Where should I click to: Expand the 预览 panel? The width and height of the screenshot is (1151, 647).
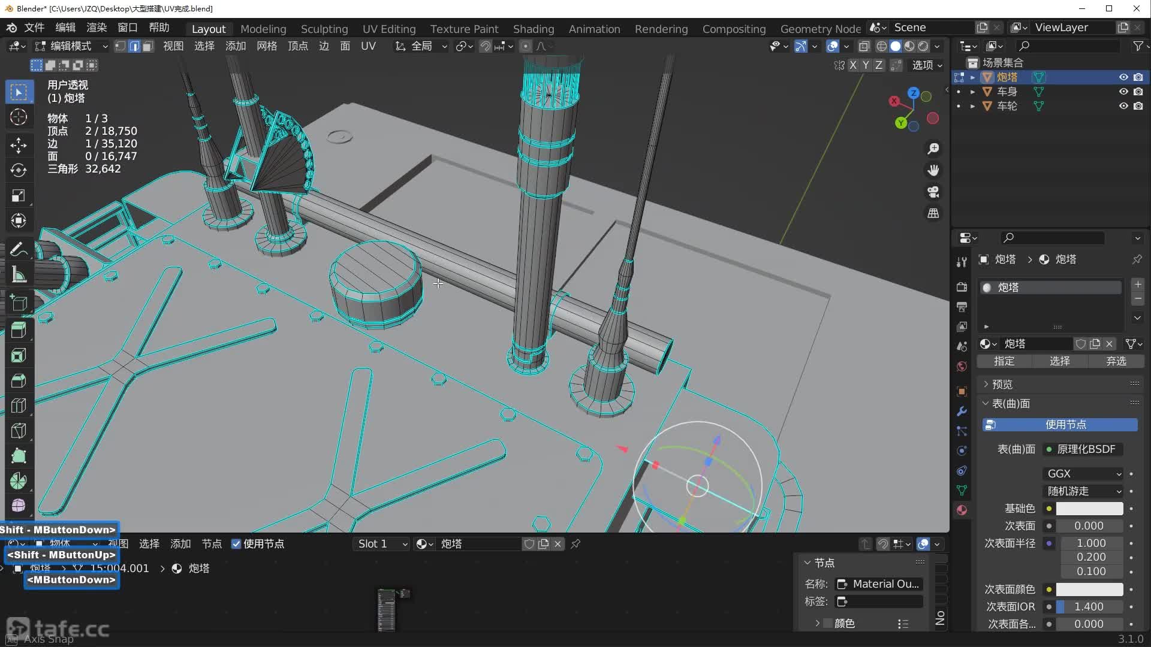1002,384
